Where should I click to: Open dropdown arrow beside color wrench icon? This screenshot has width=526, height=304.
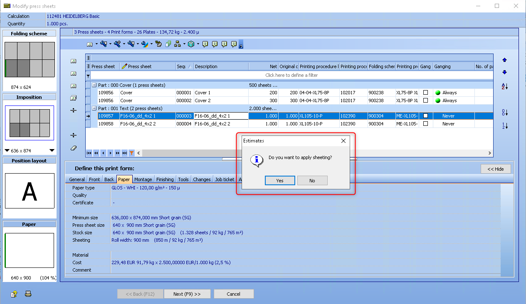pyautogui.click(x=151, y=44)
